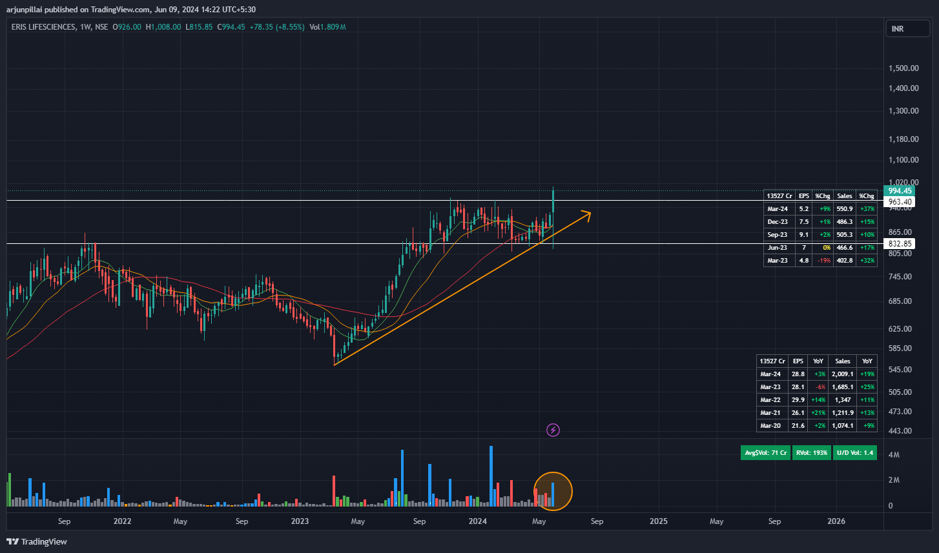Click quarterly sales value 486.3
939x553 pixels.
844,222
